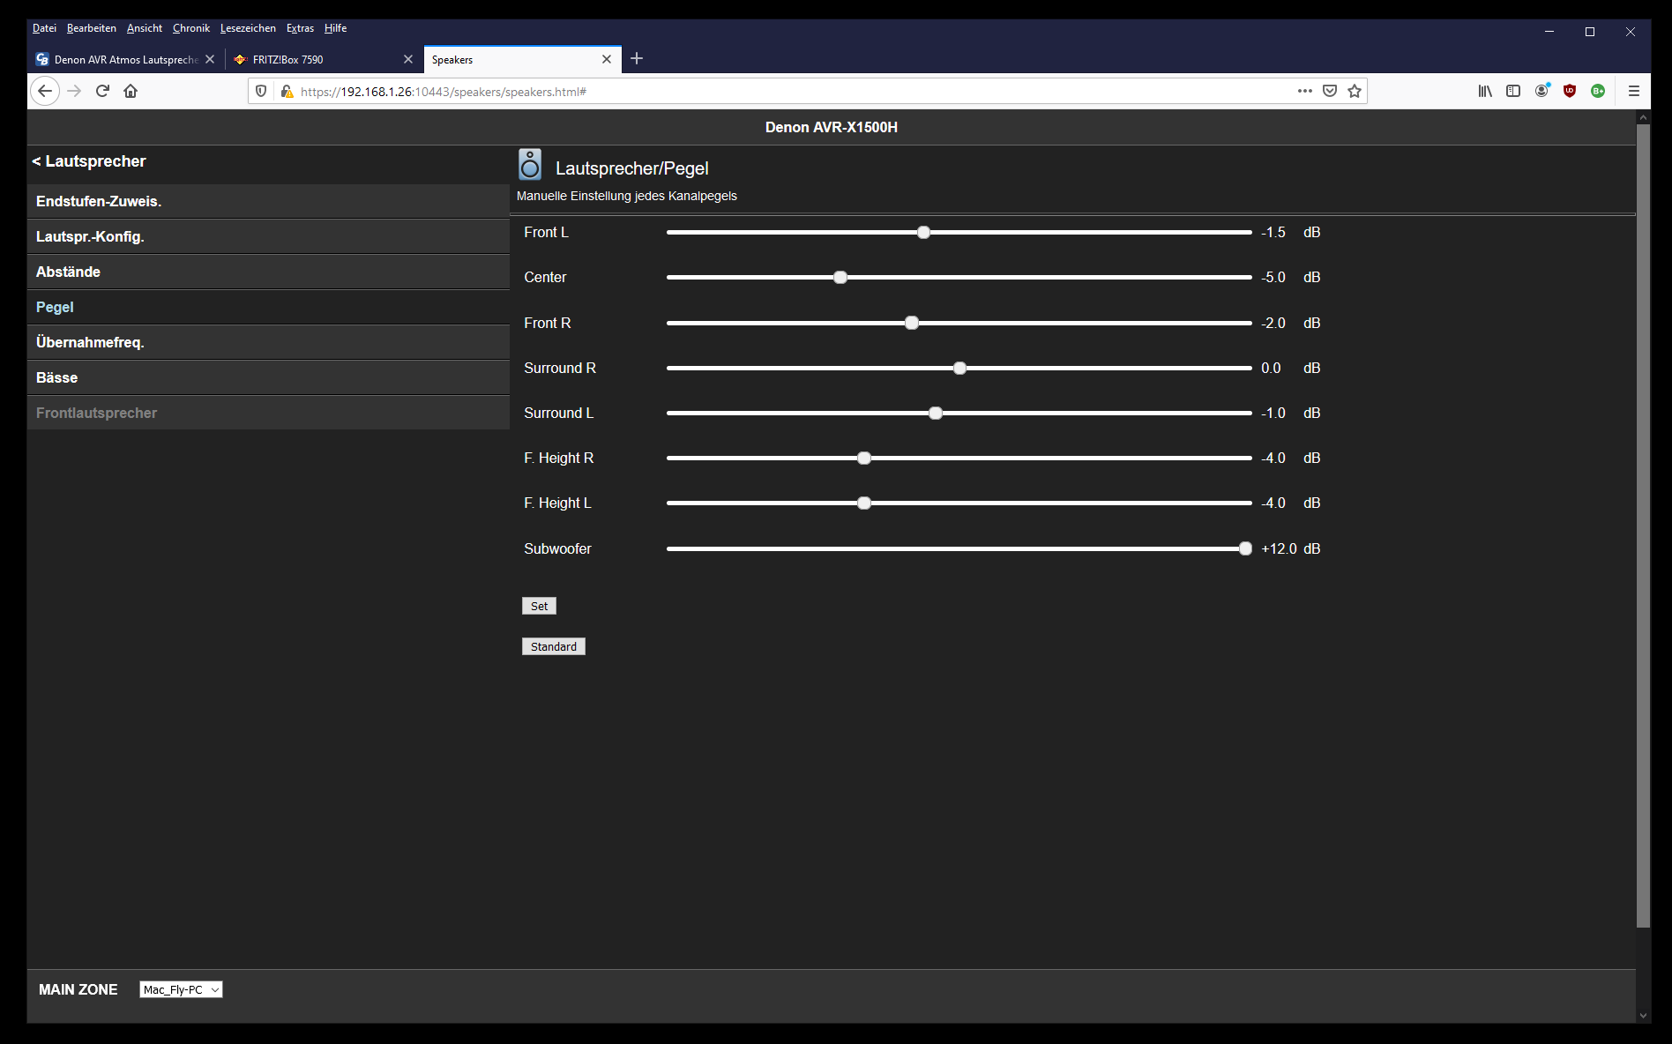The image size is (1672, 1044).
Task: Close the FRITZ!Box 7590 tab
Action: 408,59
